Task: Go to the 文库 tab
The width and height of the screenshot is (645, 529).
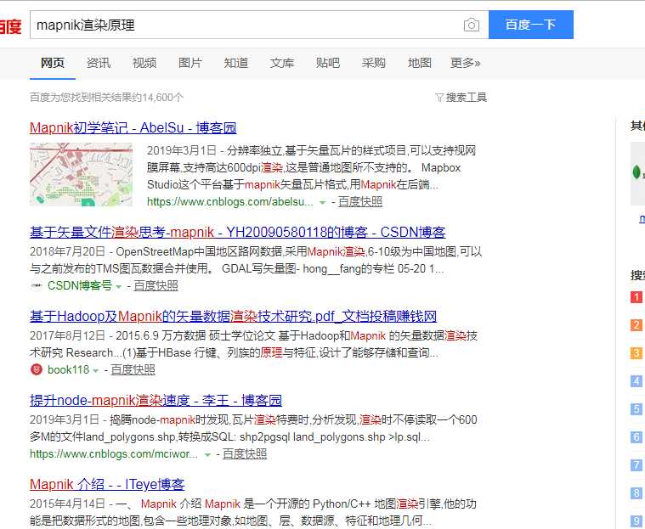Action: tap(282, 63)
